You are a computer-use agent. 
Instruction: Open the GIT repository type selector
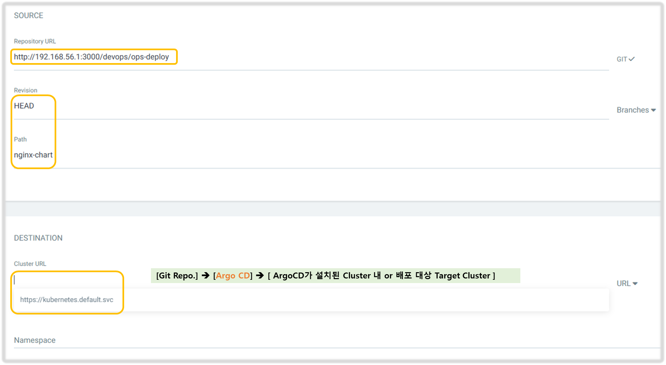click(x=622, y=59)
